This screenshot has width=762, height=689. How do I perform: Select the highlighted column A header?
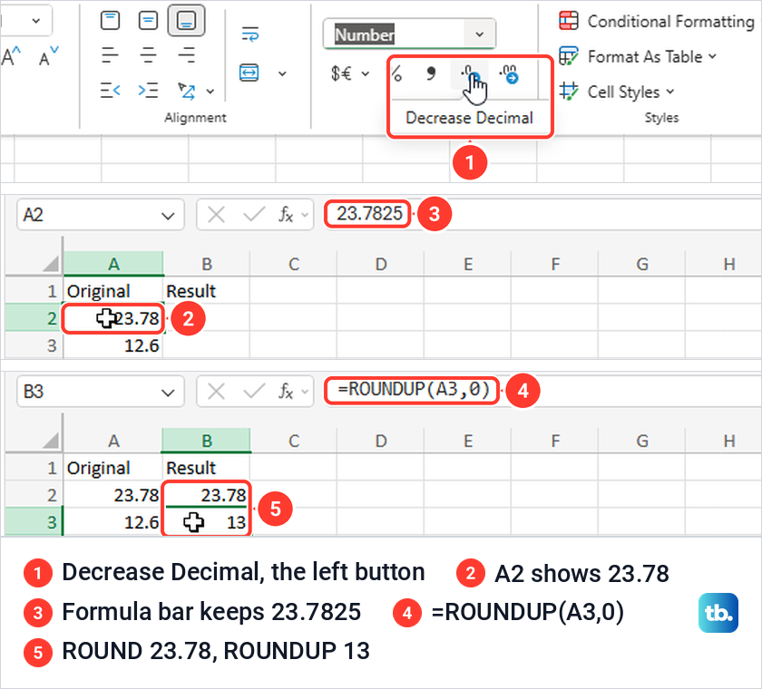coord(113,264)
